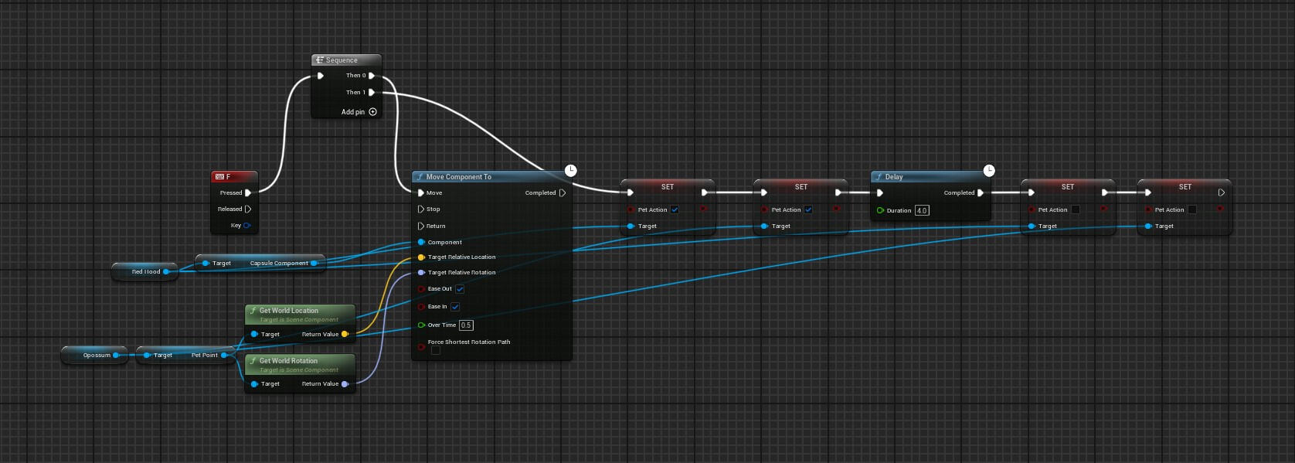This screenshot has width=1295, height=463.
Task: Click the Completed exec pin on Delay node
Action: 981,193
